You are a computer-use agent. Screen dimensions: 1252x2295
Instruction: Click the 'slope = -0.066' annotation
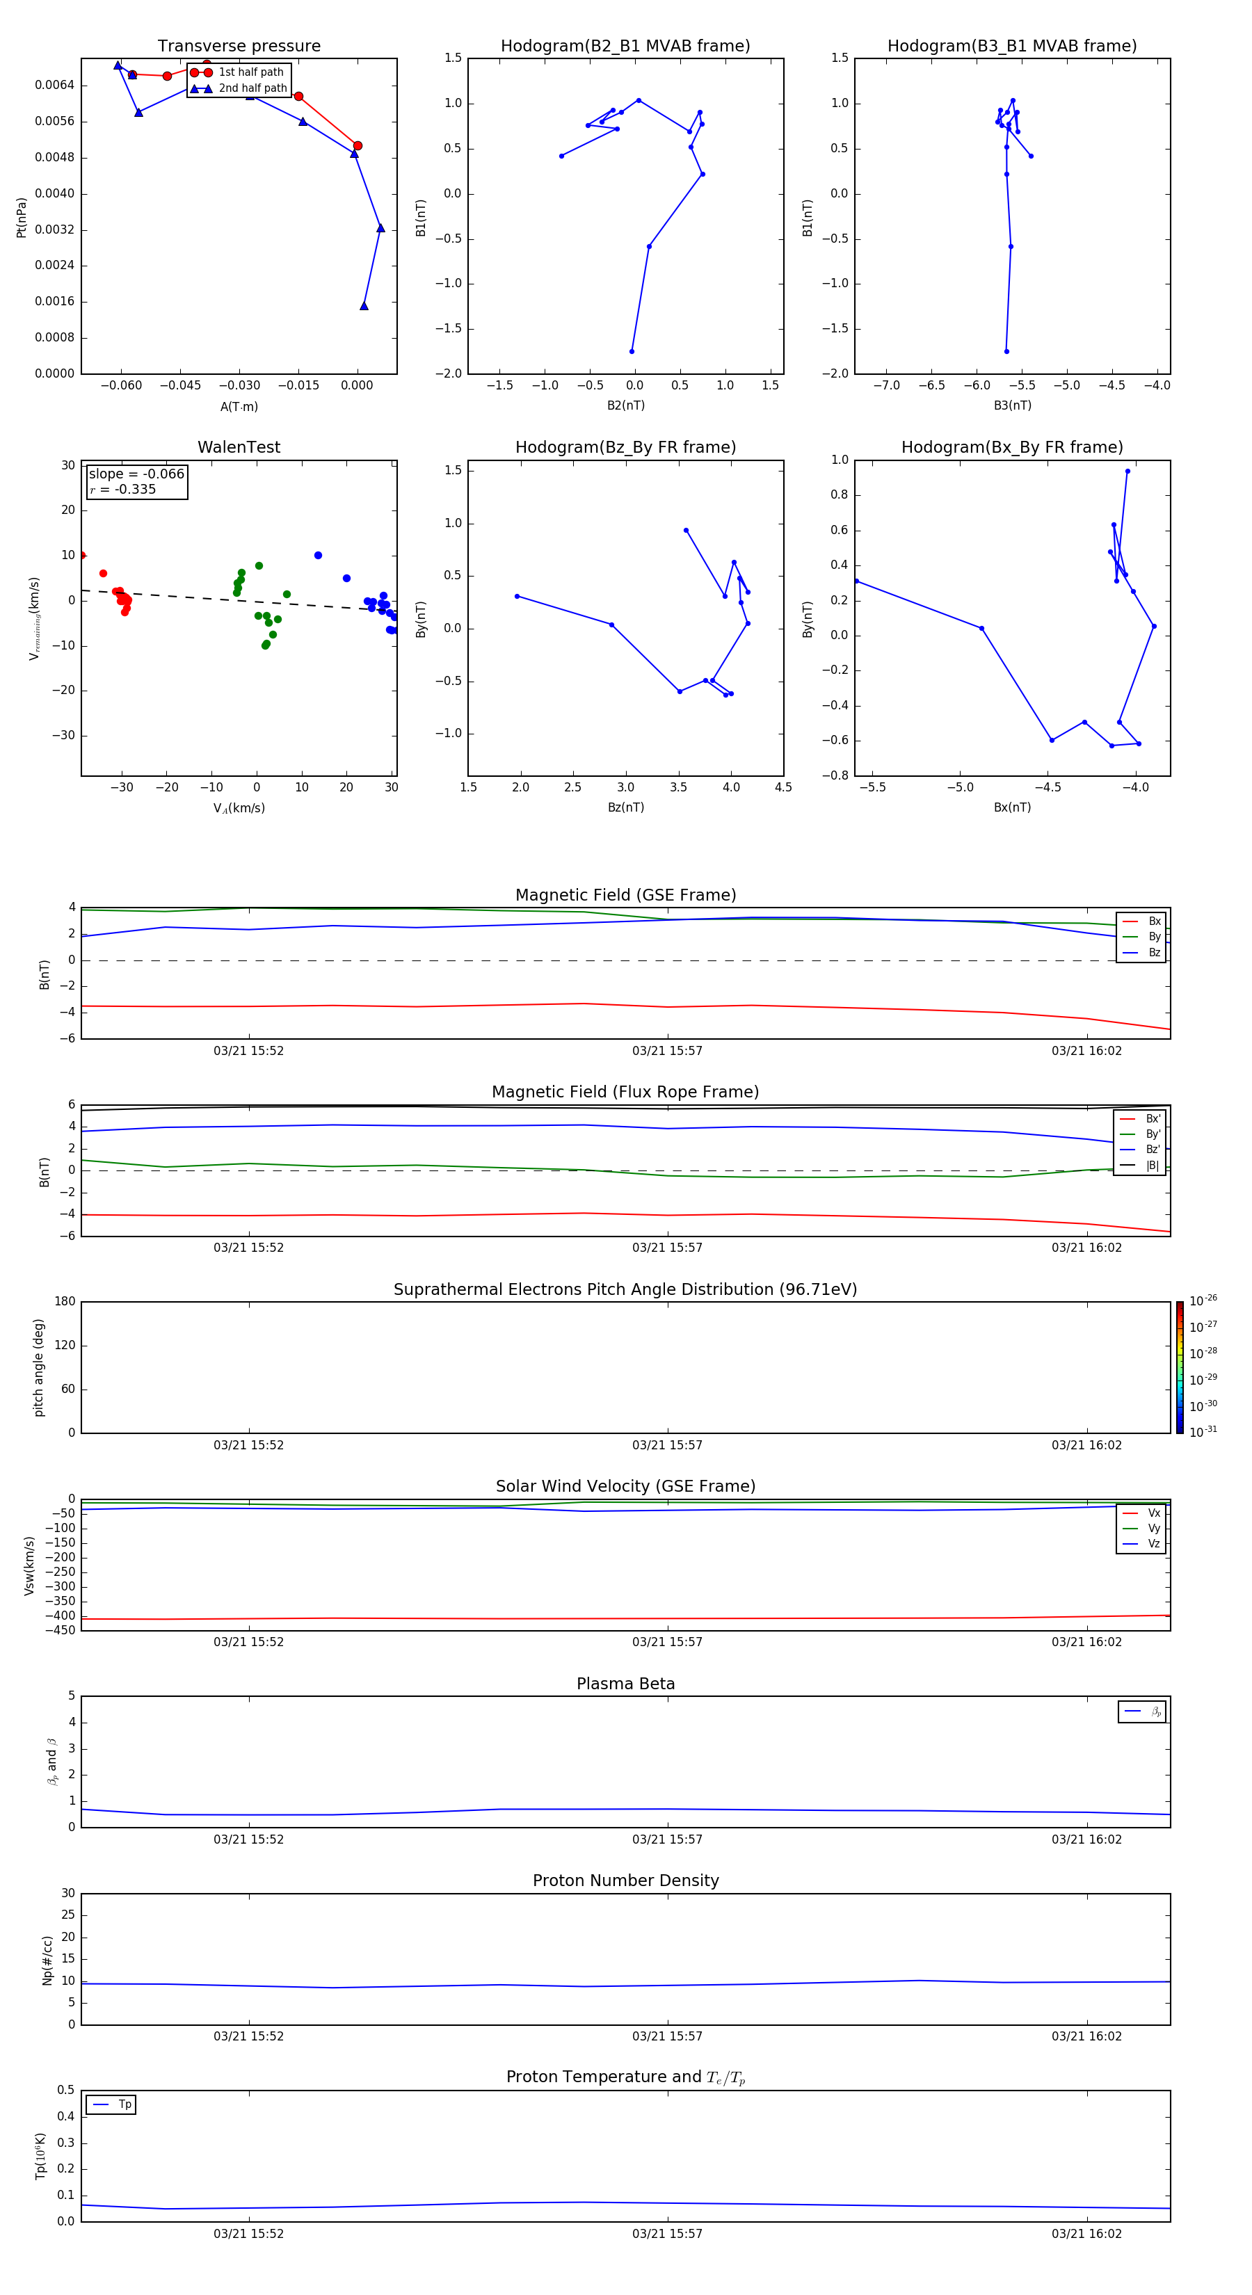136,474
